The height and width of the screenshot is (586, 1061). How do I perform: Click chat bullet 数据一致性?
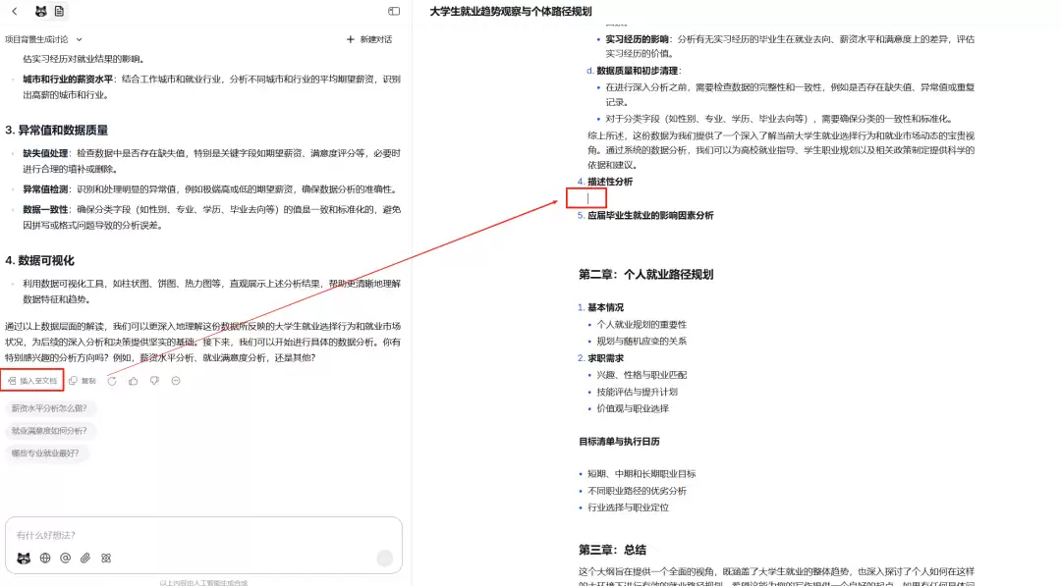(45, 209)
